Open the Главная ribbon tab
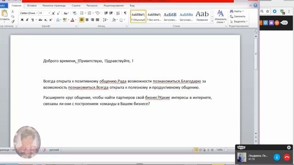This screenshot has height=165, width=294. coord(17,5)
